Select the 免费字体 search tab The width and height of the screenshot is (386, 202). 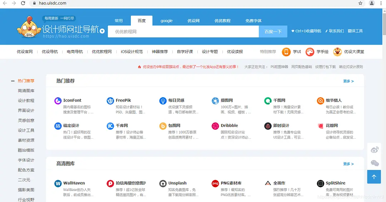253,21
